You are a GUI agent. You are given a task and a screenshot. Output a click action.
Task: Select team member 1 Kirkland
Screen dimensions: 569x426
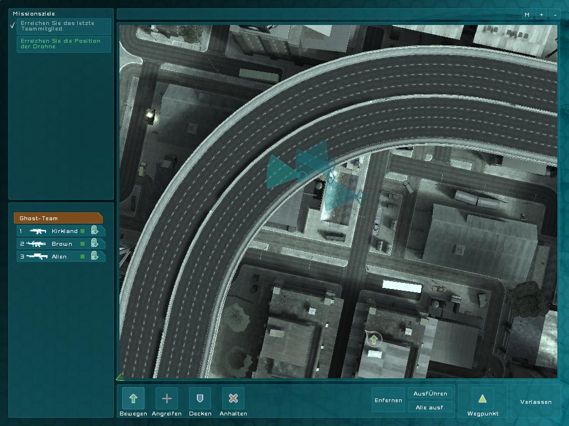tap(61, 231)
